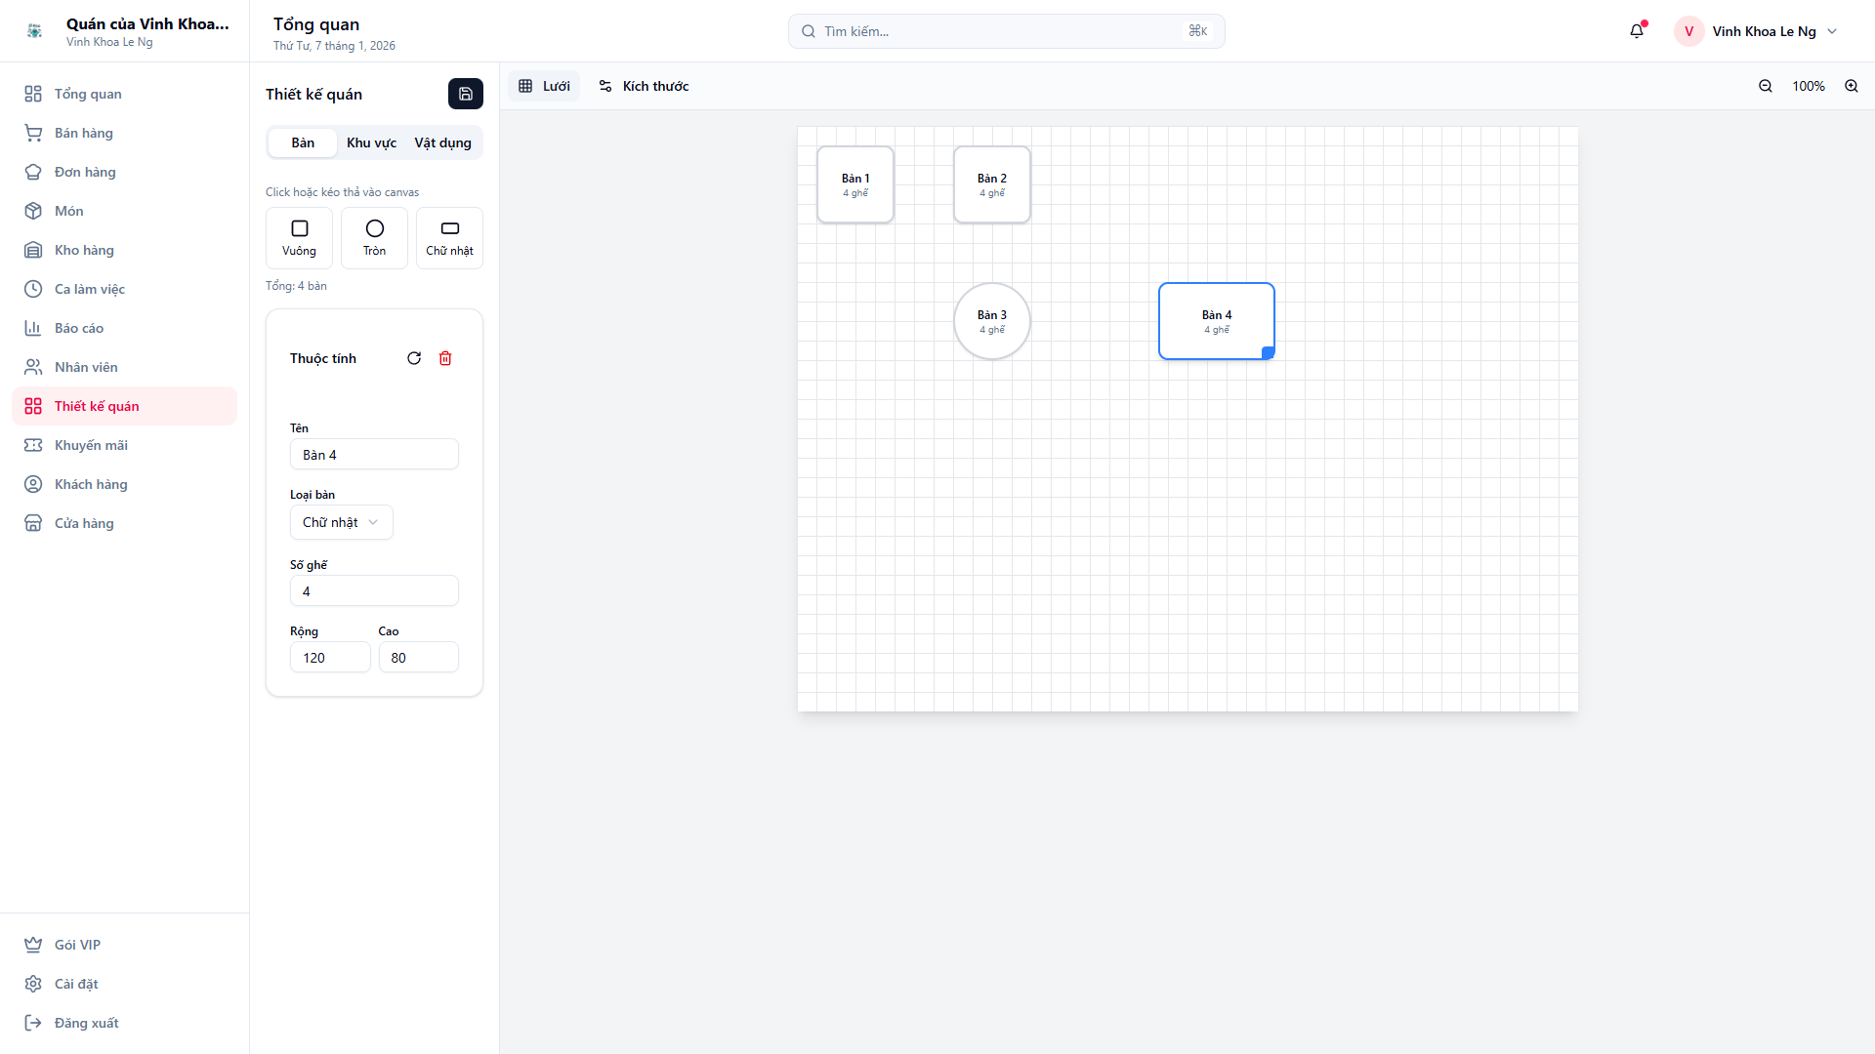Open the Loại bàn dropdown
This screenshot has width=1875, height=1054.
coord(341,522)
